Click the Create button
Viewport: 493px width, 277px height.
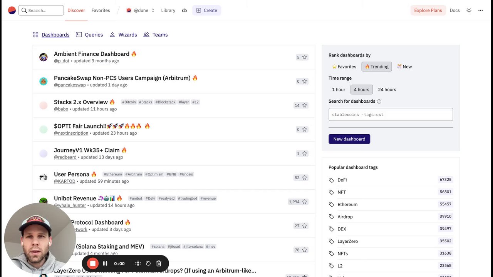pos(206,10)
